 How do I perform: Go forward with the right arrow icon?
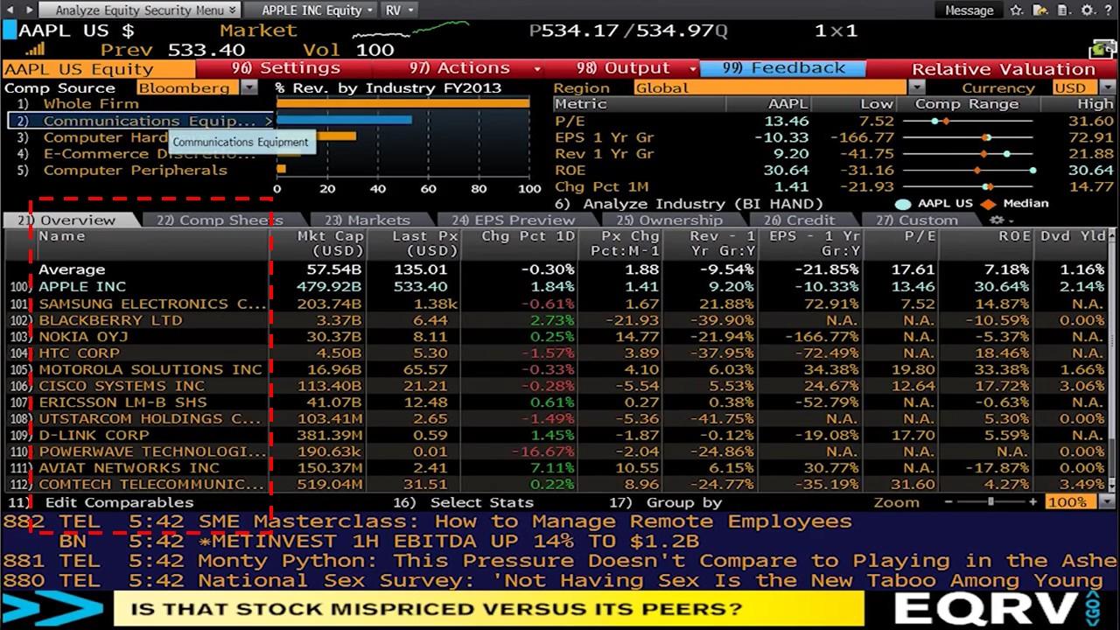29,10
